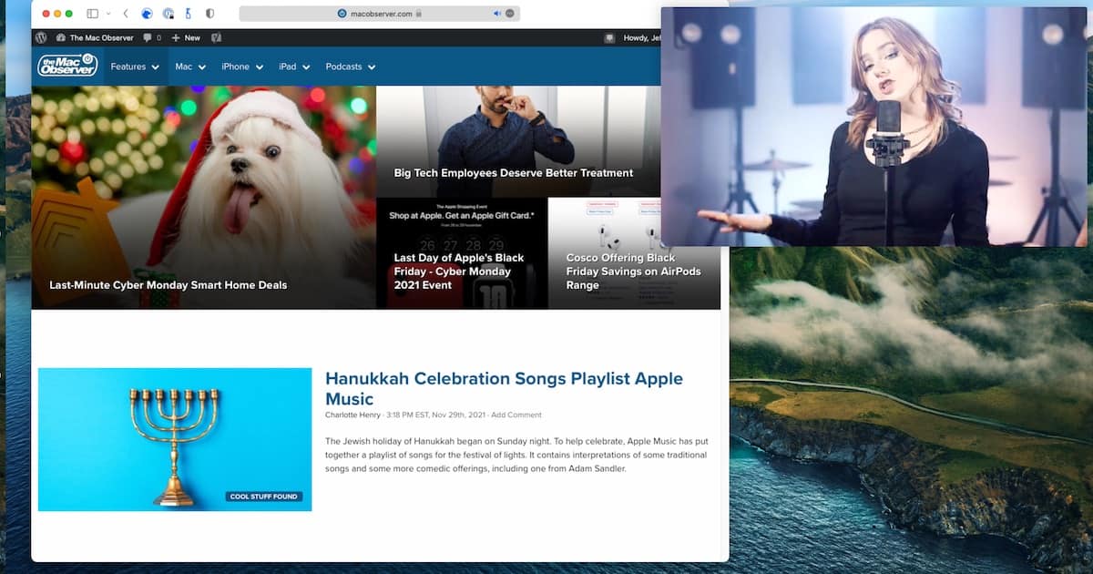This screenshot has height=574, width=1093.
Task: Click the Safari back arrow
Action: coord(125,14)
